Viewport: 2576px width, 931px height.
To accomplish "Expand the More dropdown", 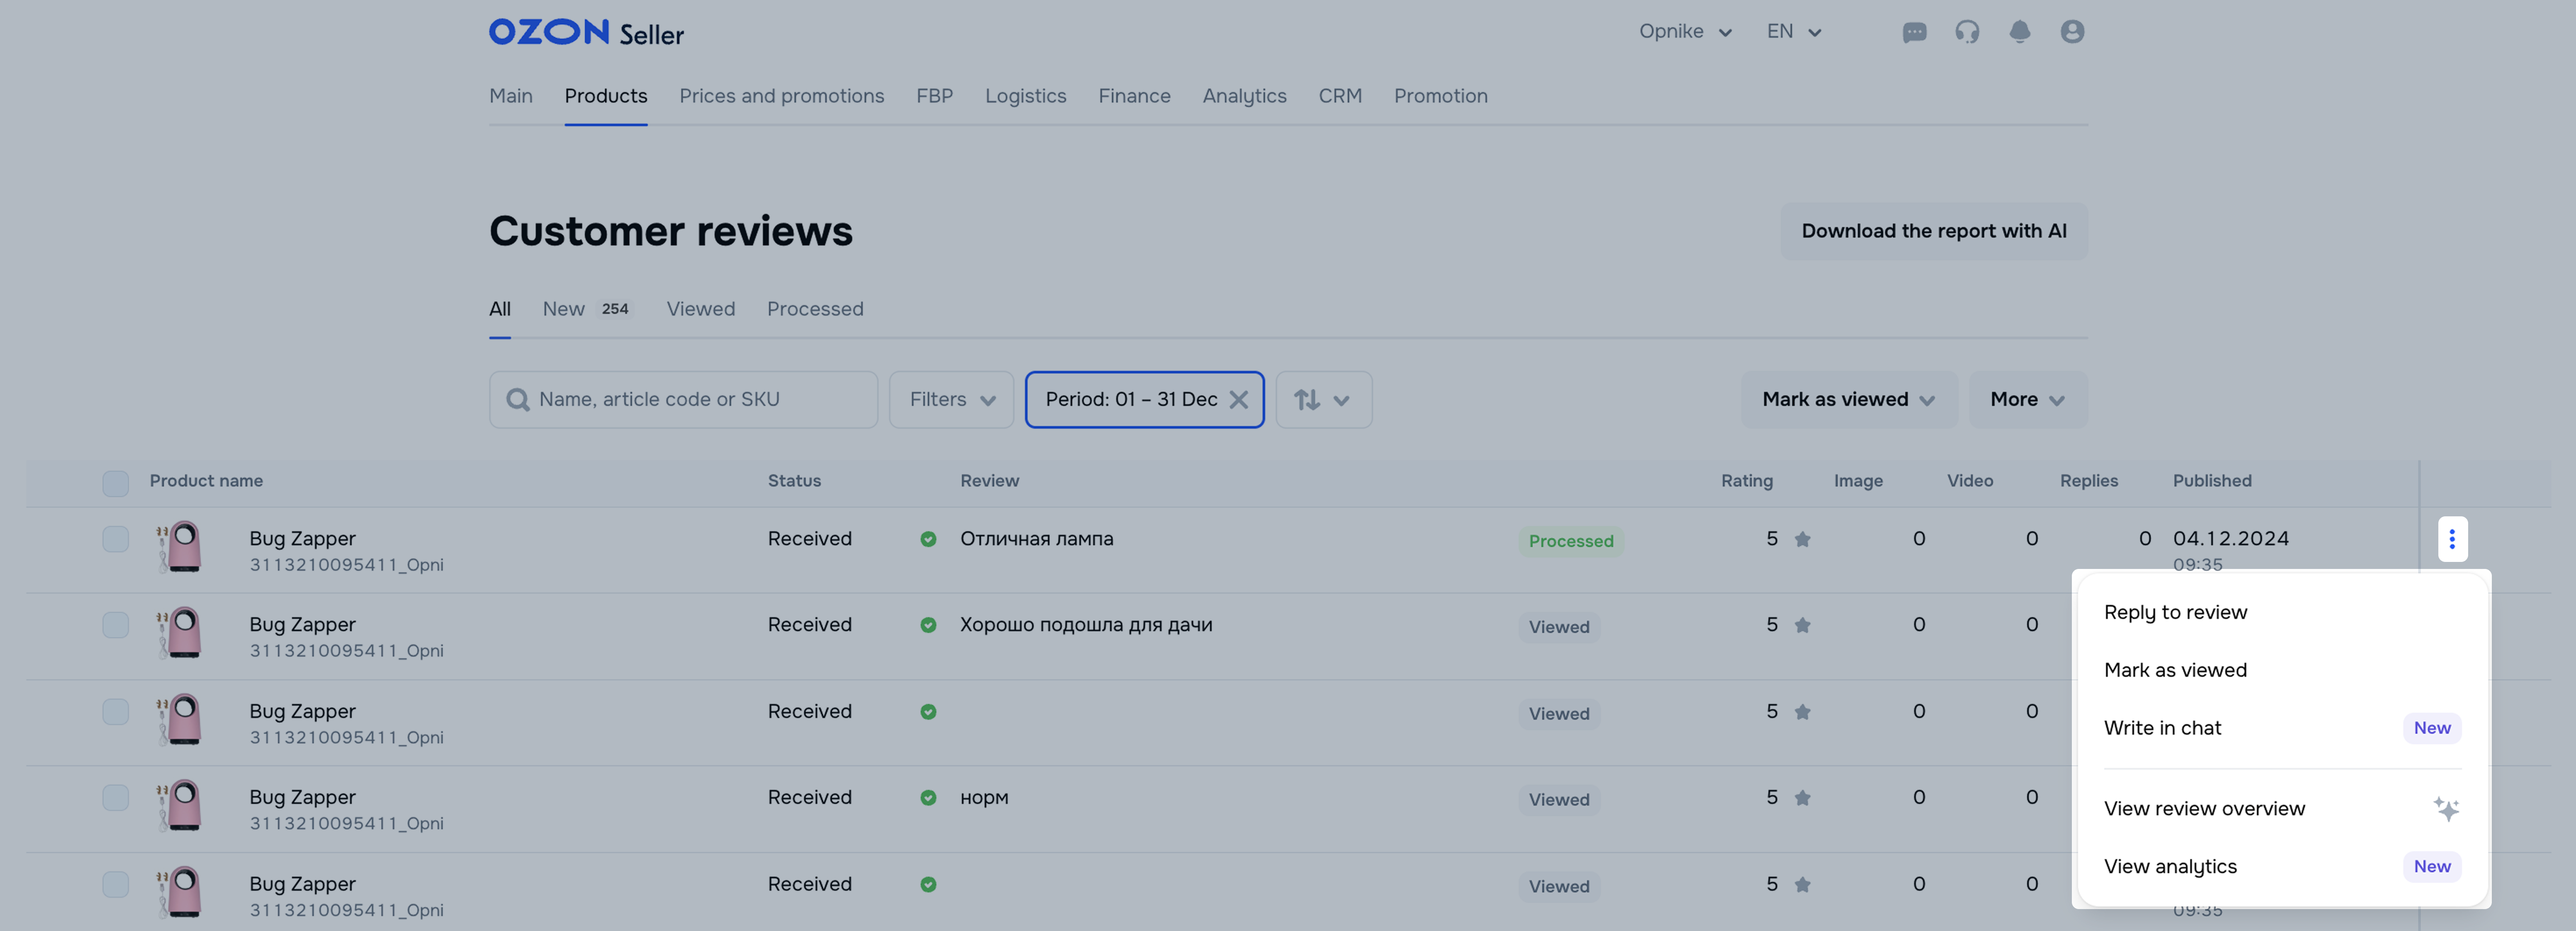I will (x=2027, y=400).
